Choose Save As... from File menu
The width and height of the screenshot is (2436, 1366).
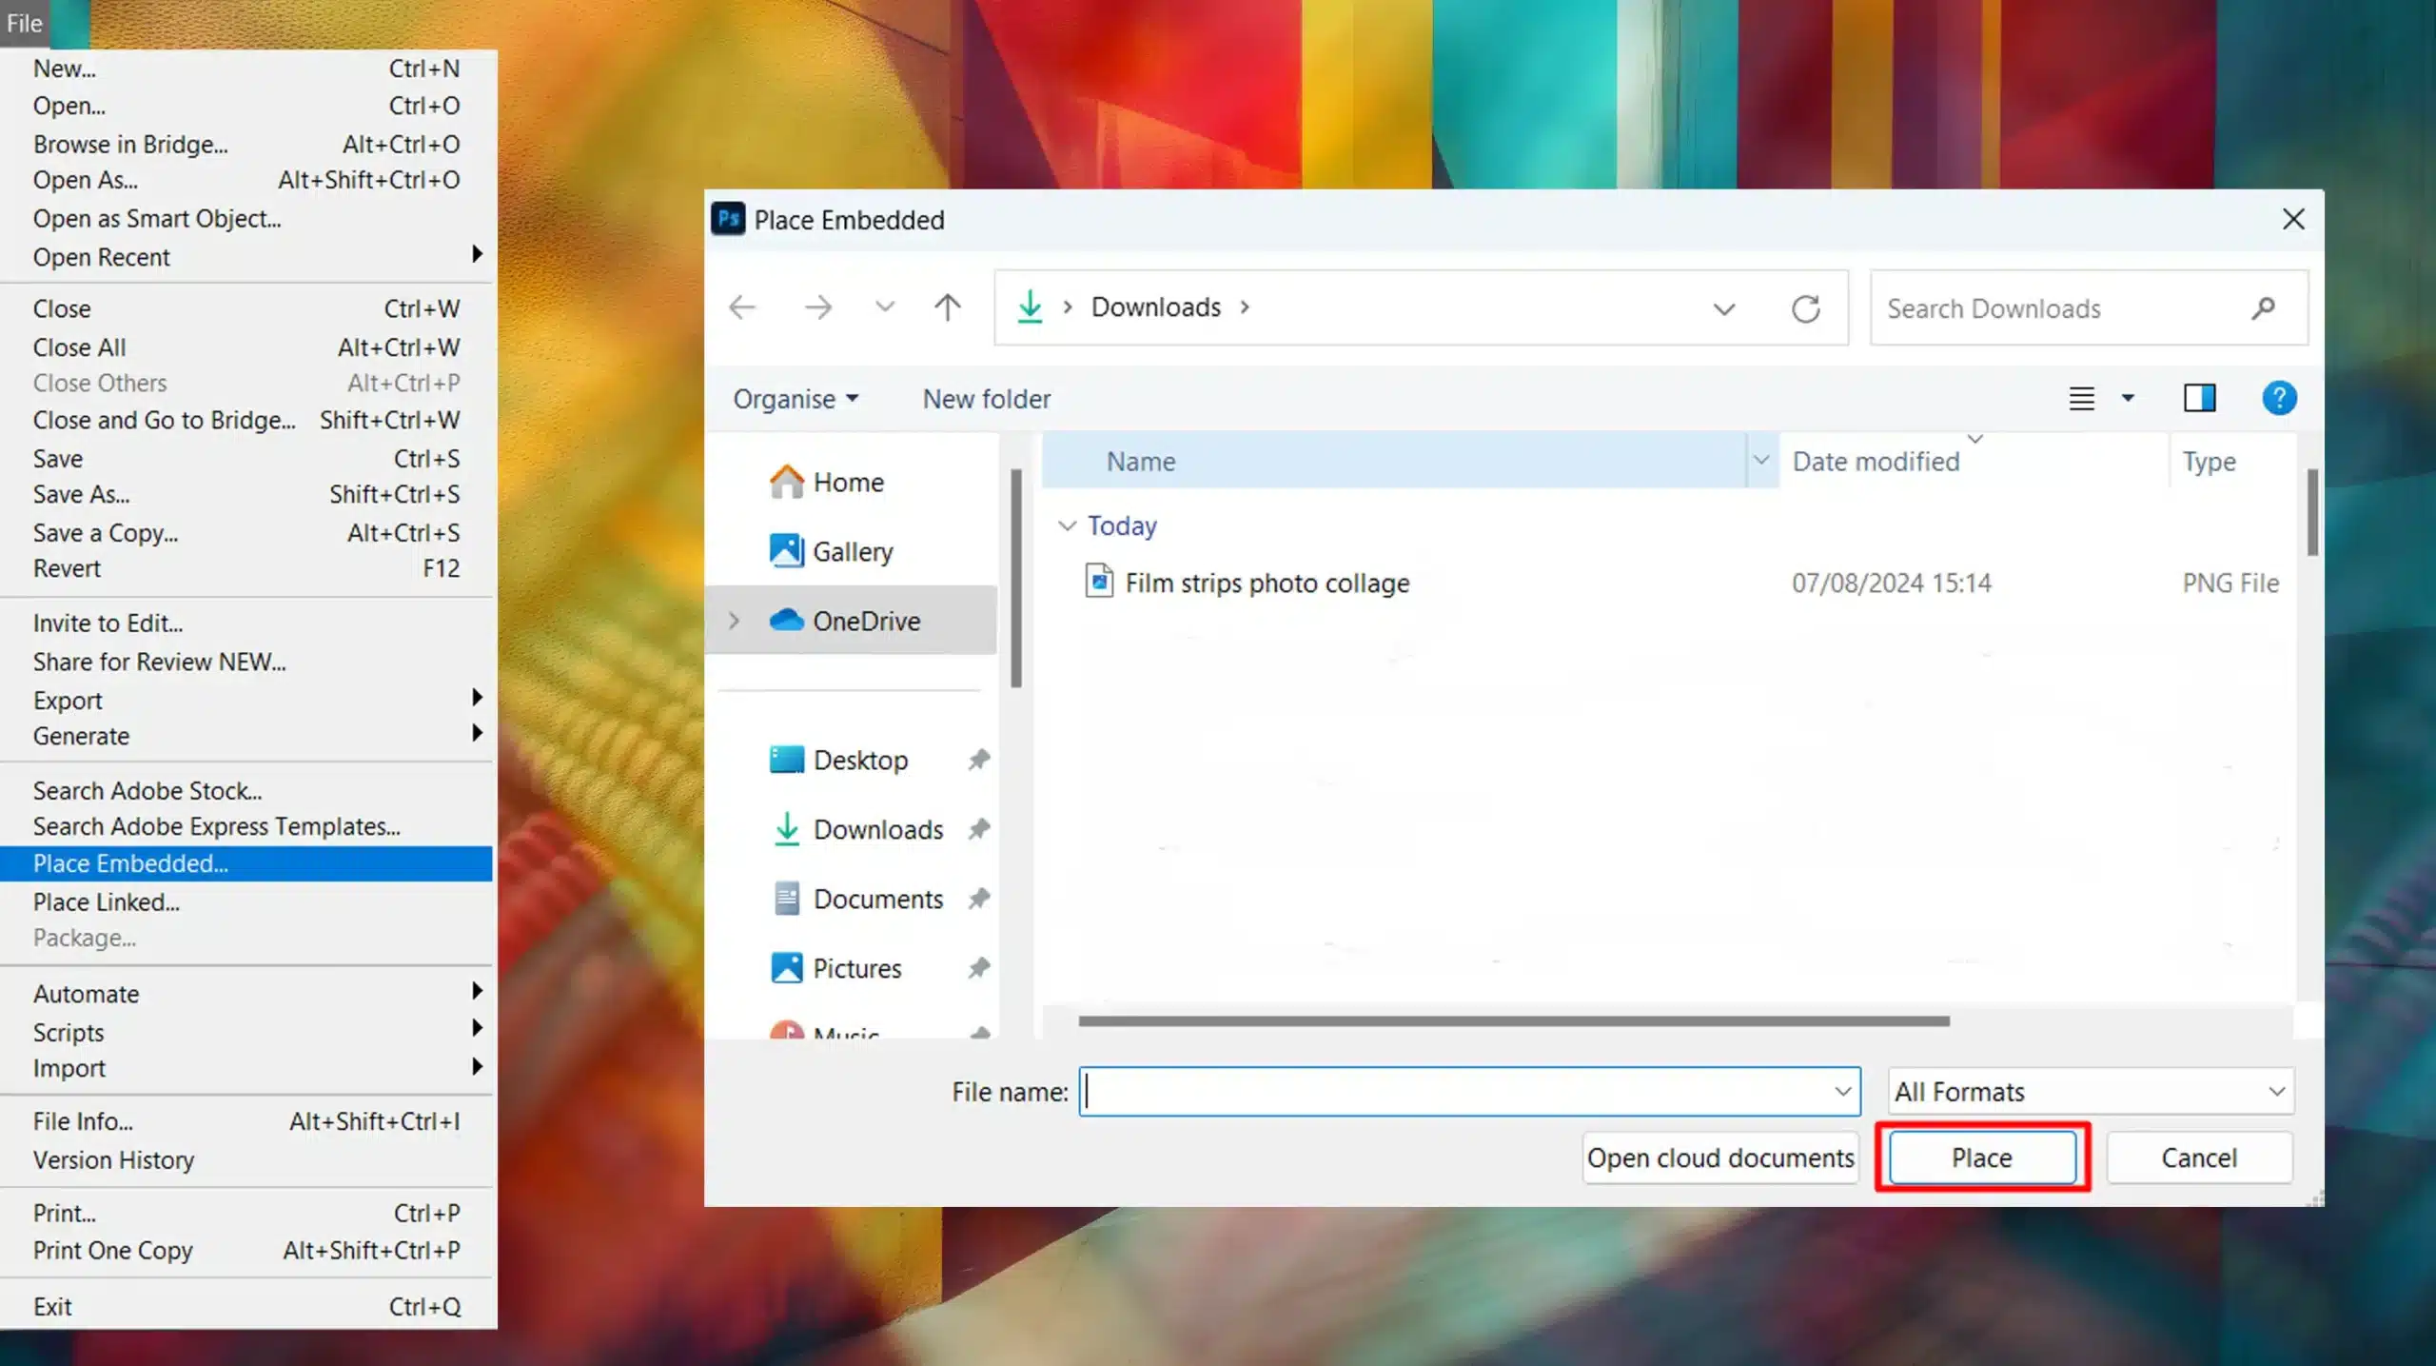pos(246,494)
